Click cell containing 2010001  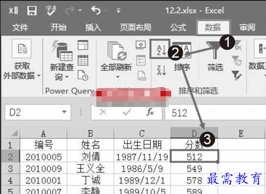(x=44, y=180)
